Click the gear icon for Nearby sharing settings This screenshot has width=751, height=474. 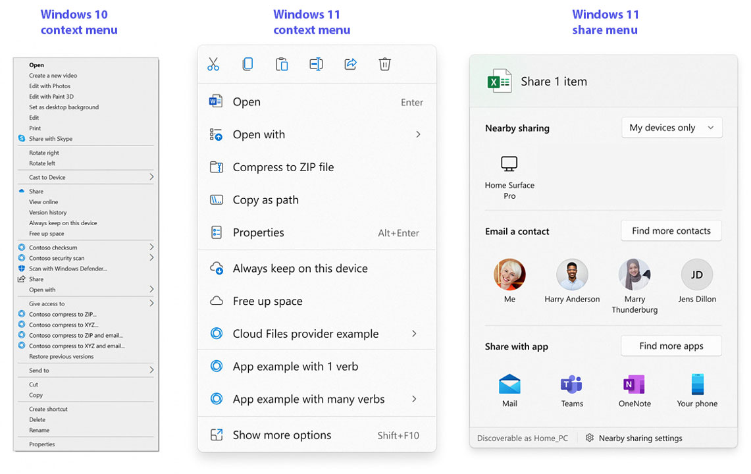(590, 438)
